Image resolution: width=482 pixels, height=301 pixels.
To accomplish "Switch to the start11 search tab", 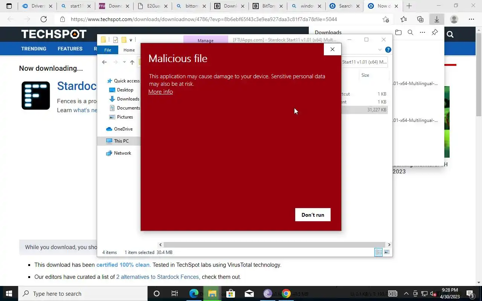I will tap(76, 6).
